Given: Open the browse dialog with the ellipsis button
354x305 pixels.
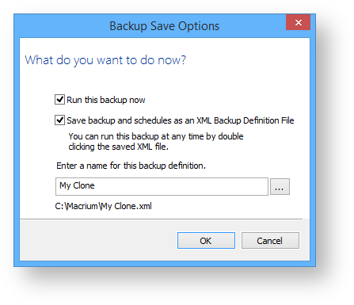Looking at the screenshot, I should [x=280, y=186].
